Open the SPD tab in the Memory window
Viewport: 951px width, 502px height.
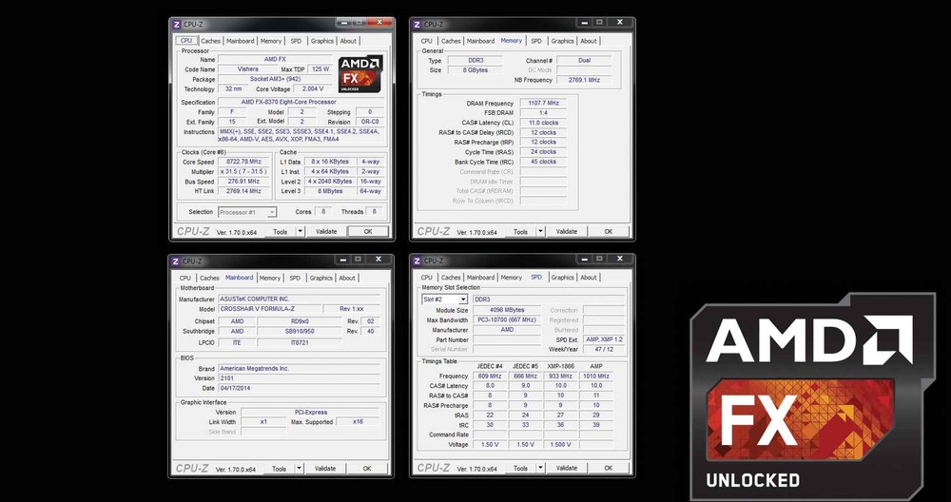point(536,41)
